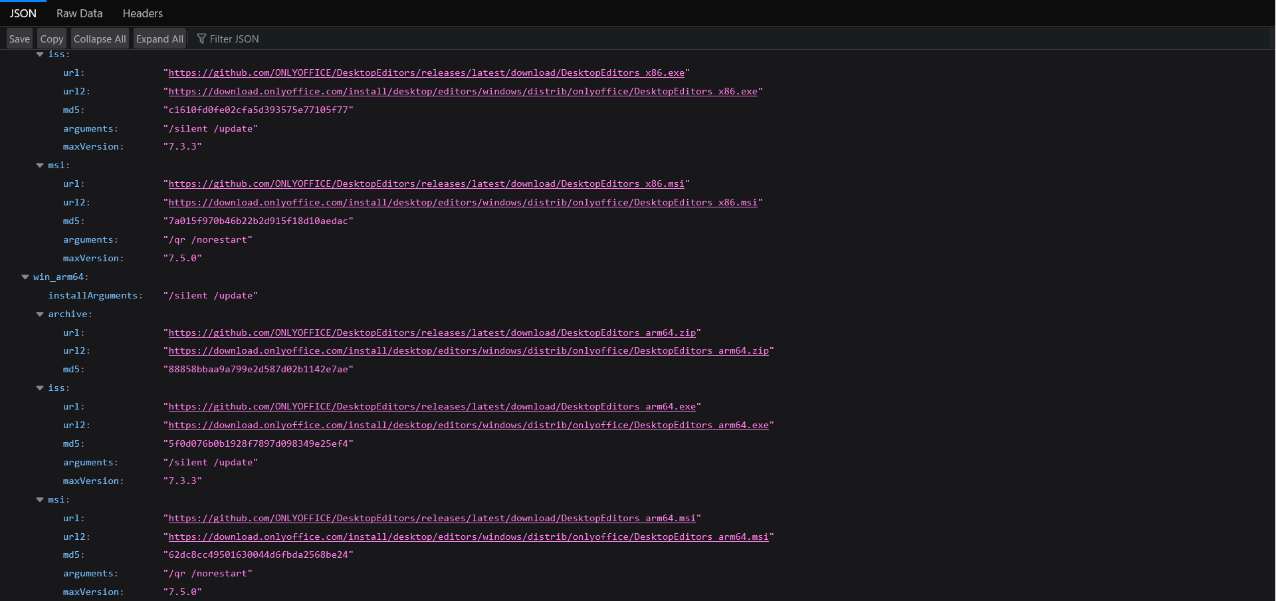Collapse the iss node under win_arm64
The image size is (1276, 601).
tap(40, 388)
